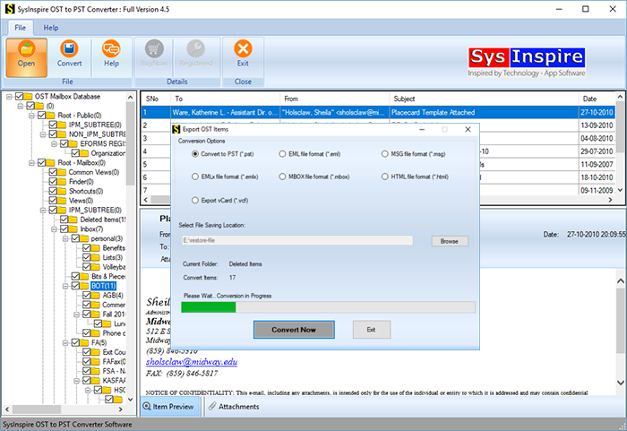Collapse the Inbox(7) tree node
Screen dimensions: 627x431
coord(54,229)
